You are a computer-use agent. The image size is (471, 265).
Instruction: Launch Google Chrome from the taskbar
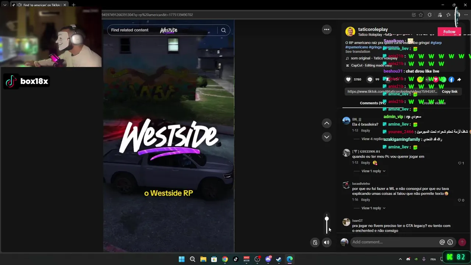coord(225,259)
